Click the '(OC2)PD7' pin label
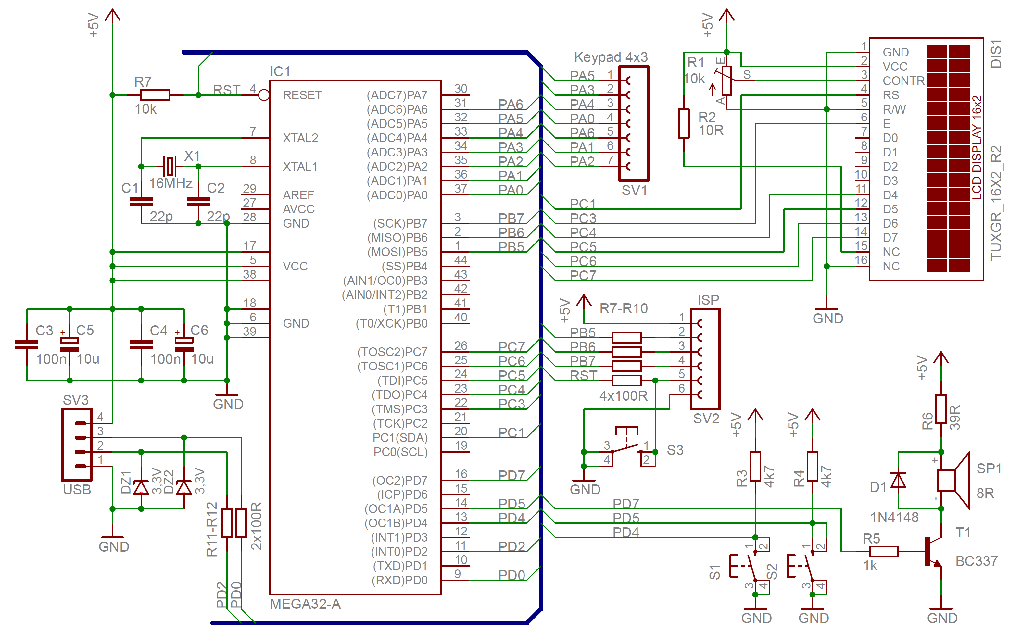The height and width of the screenshot is (638, 1022). 400,480
